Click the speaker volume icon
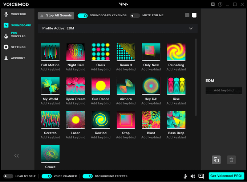 click(193, 176)
